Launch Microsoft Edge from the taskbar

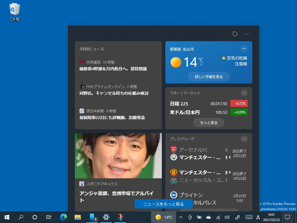tap(63, 217)
